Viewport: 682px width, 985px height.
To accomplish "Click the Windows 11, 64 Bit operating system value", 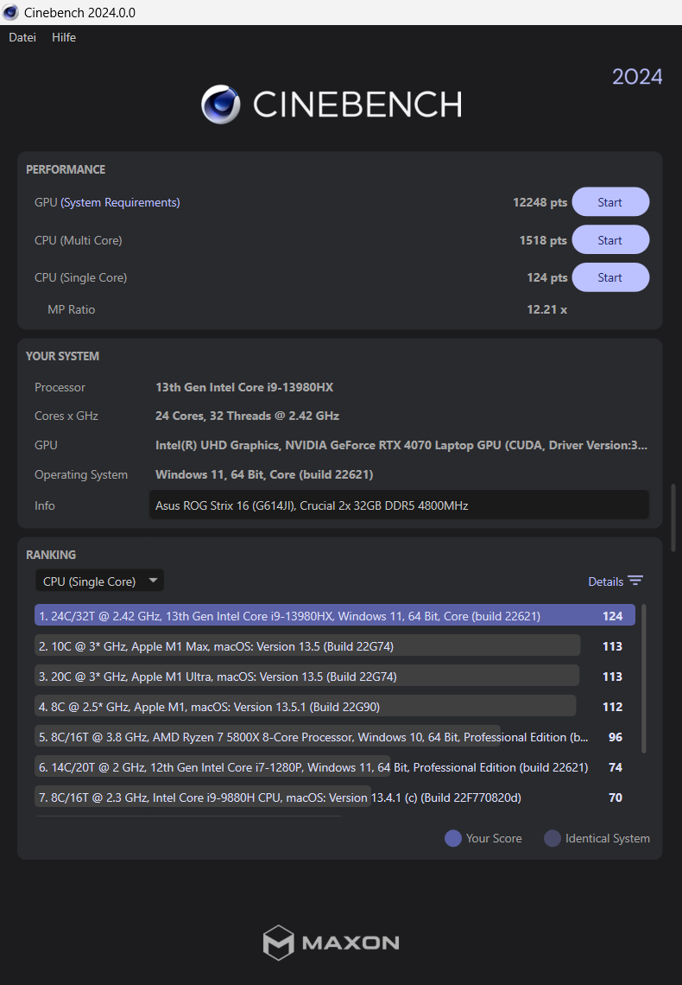I will (264, 474).
